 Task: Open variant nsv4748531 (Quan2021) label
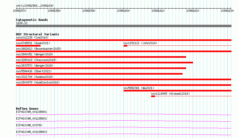tap(33, 43)
